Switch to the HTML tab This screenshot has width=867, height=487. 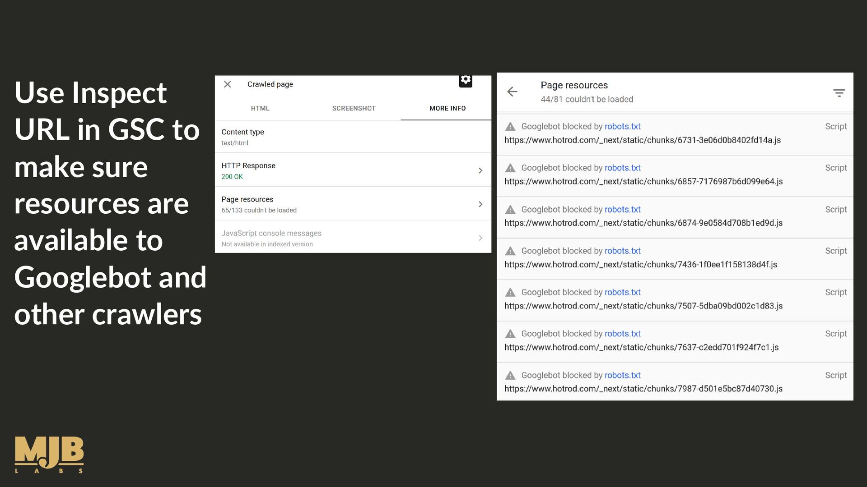[260, 108]
